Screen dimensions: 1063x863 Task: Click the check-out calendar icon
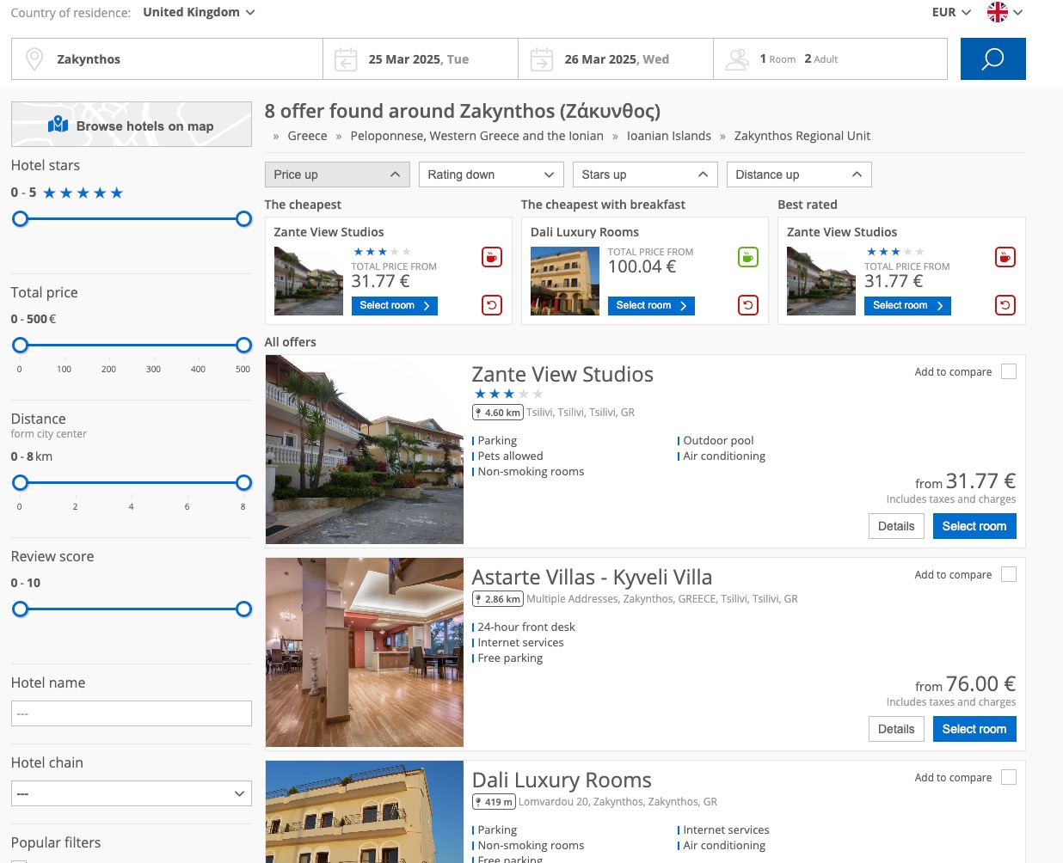(542, 59)
